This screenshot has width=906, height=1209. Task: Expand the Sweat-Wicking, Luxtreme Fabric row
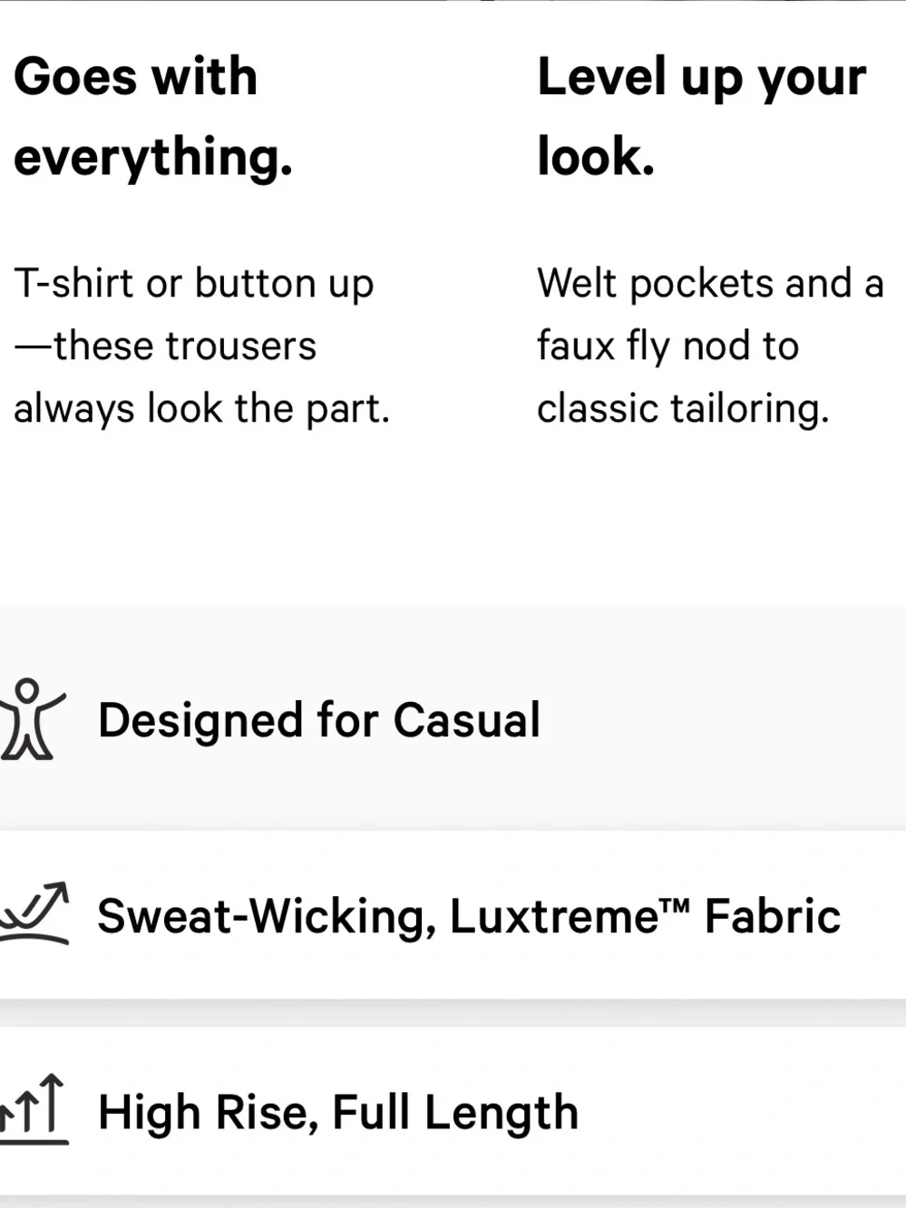(x=453, y=914)
